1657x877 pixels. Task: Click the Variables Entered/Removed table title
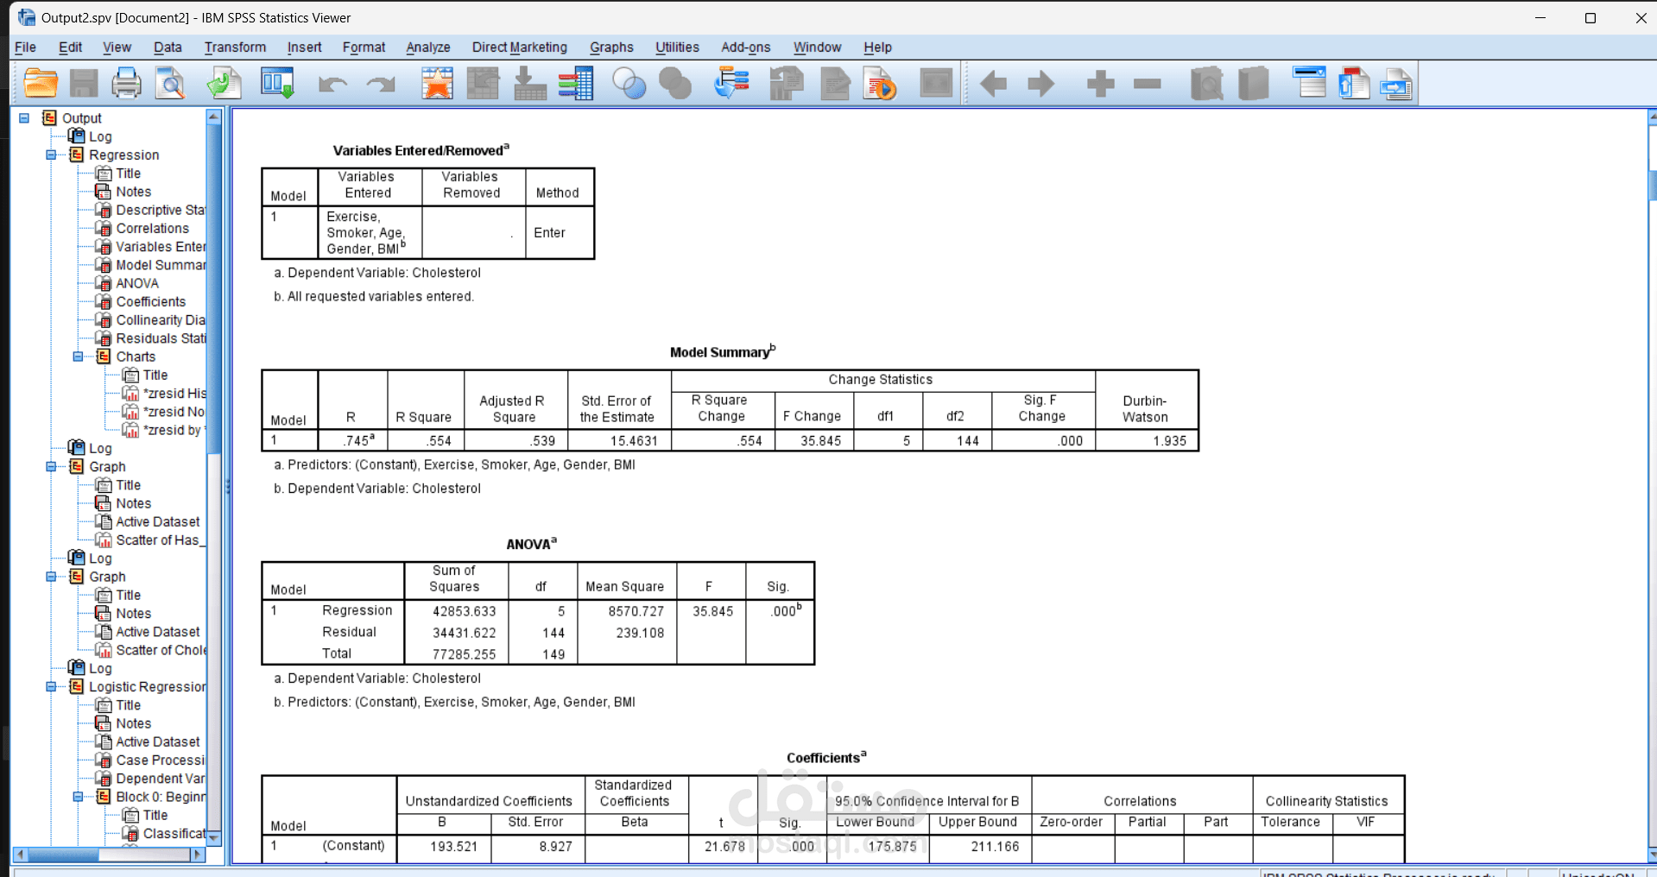tap(421, 150)
